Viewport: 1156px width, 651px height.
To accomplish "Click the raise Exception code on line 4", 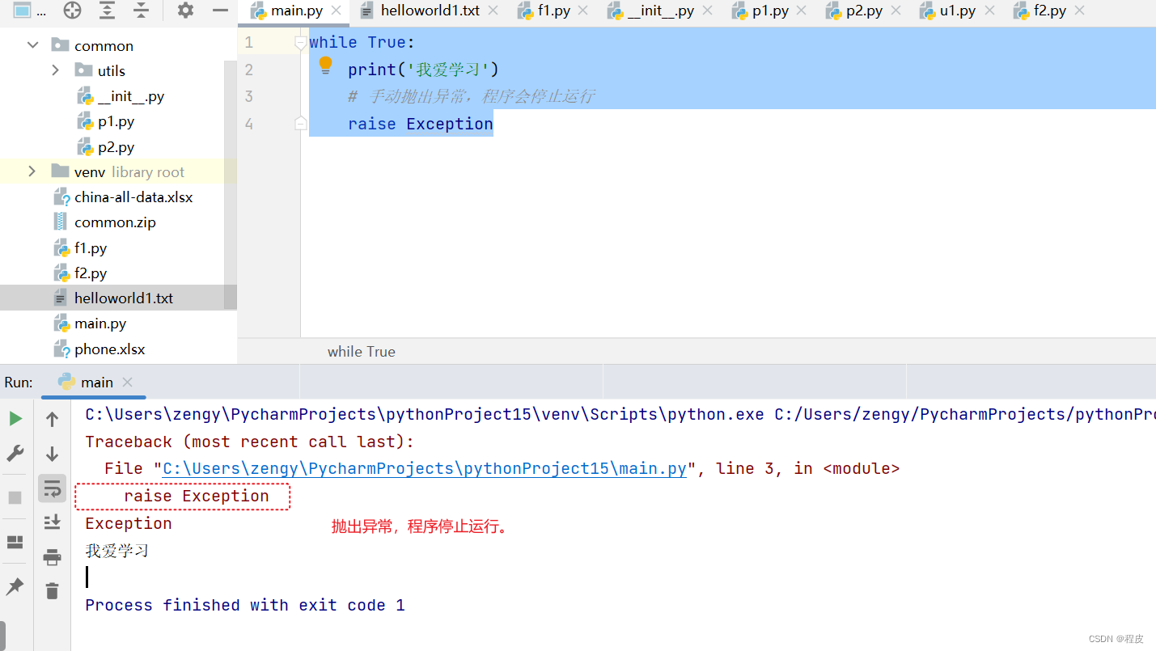I will [420, 124].
